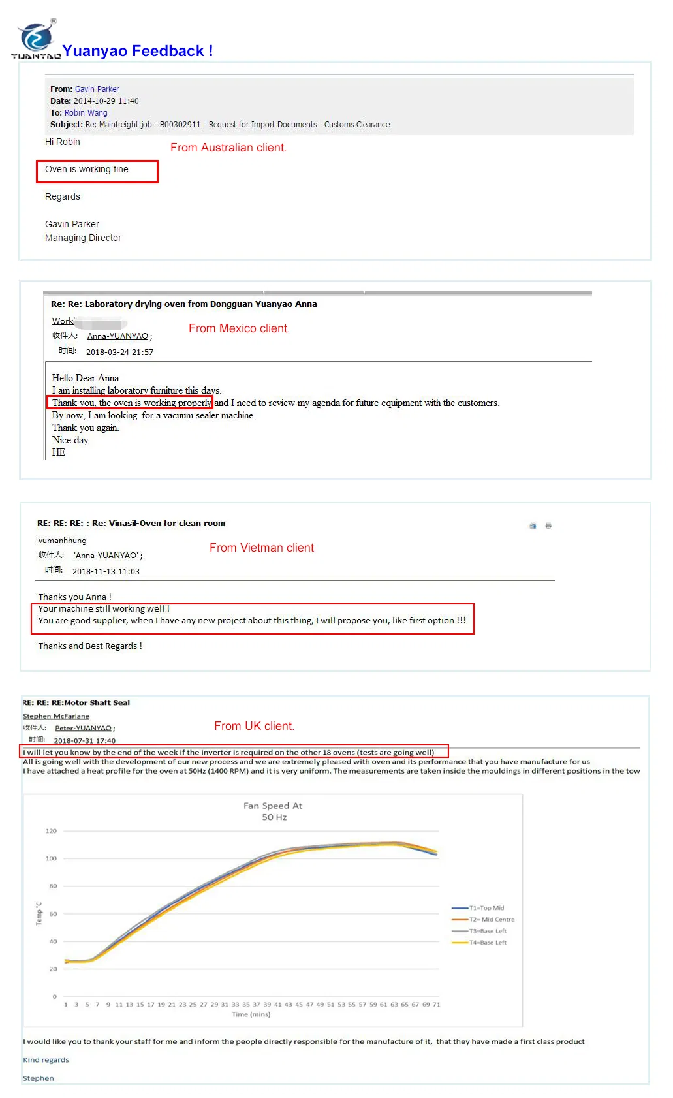The image size is (673, 1098).
Task: Open recipient link Robin Wang
Action: [x=86, y=113]
